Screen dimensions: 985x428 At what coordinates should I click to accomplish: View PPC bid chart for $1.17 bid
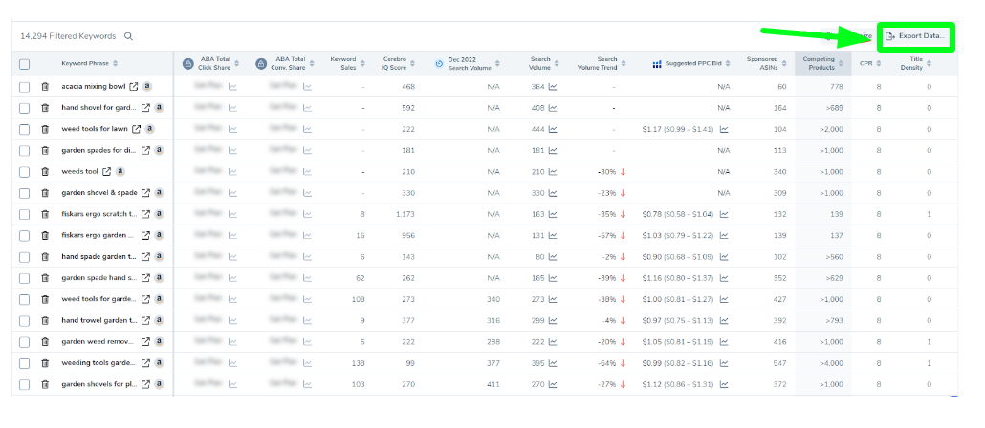click(x=724, y=129)
